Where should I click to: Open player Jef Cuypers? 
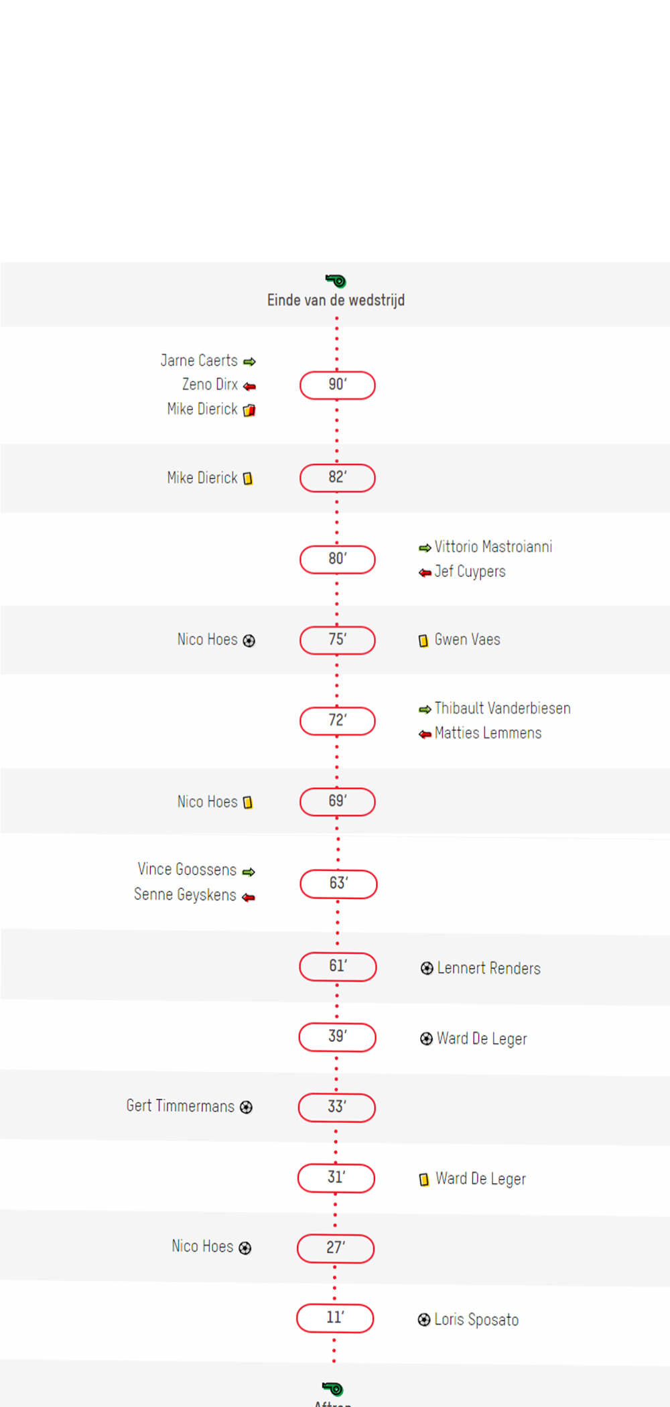pyautogui.click(x=470, y=572)
